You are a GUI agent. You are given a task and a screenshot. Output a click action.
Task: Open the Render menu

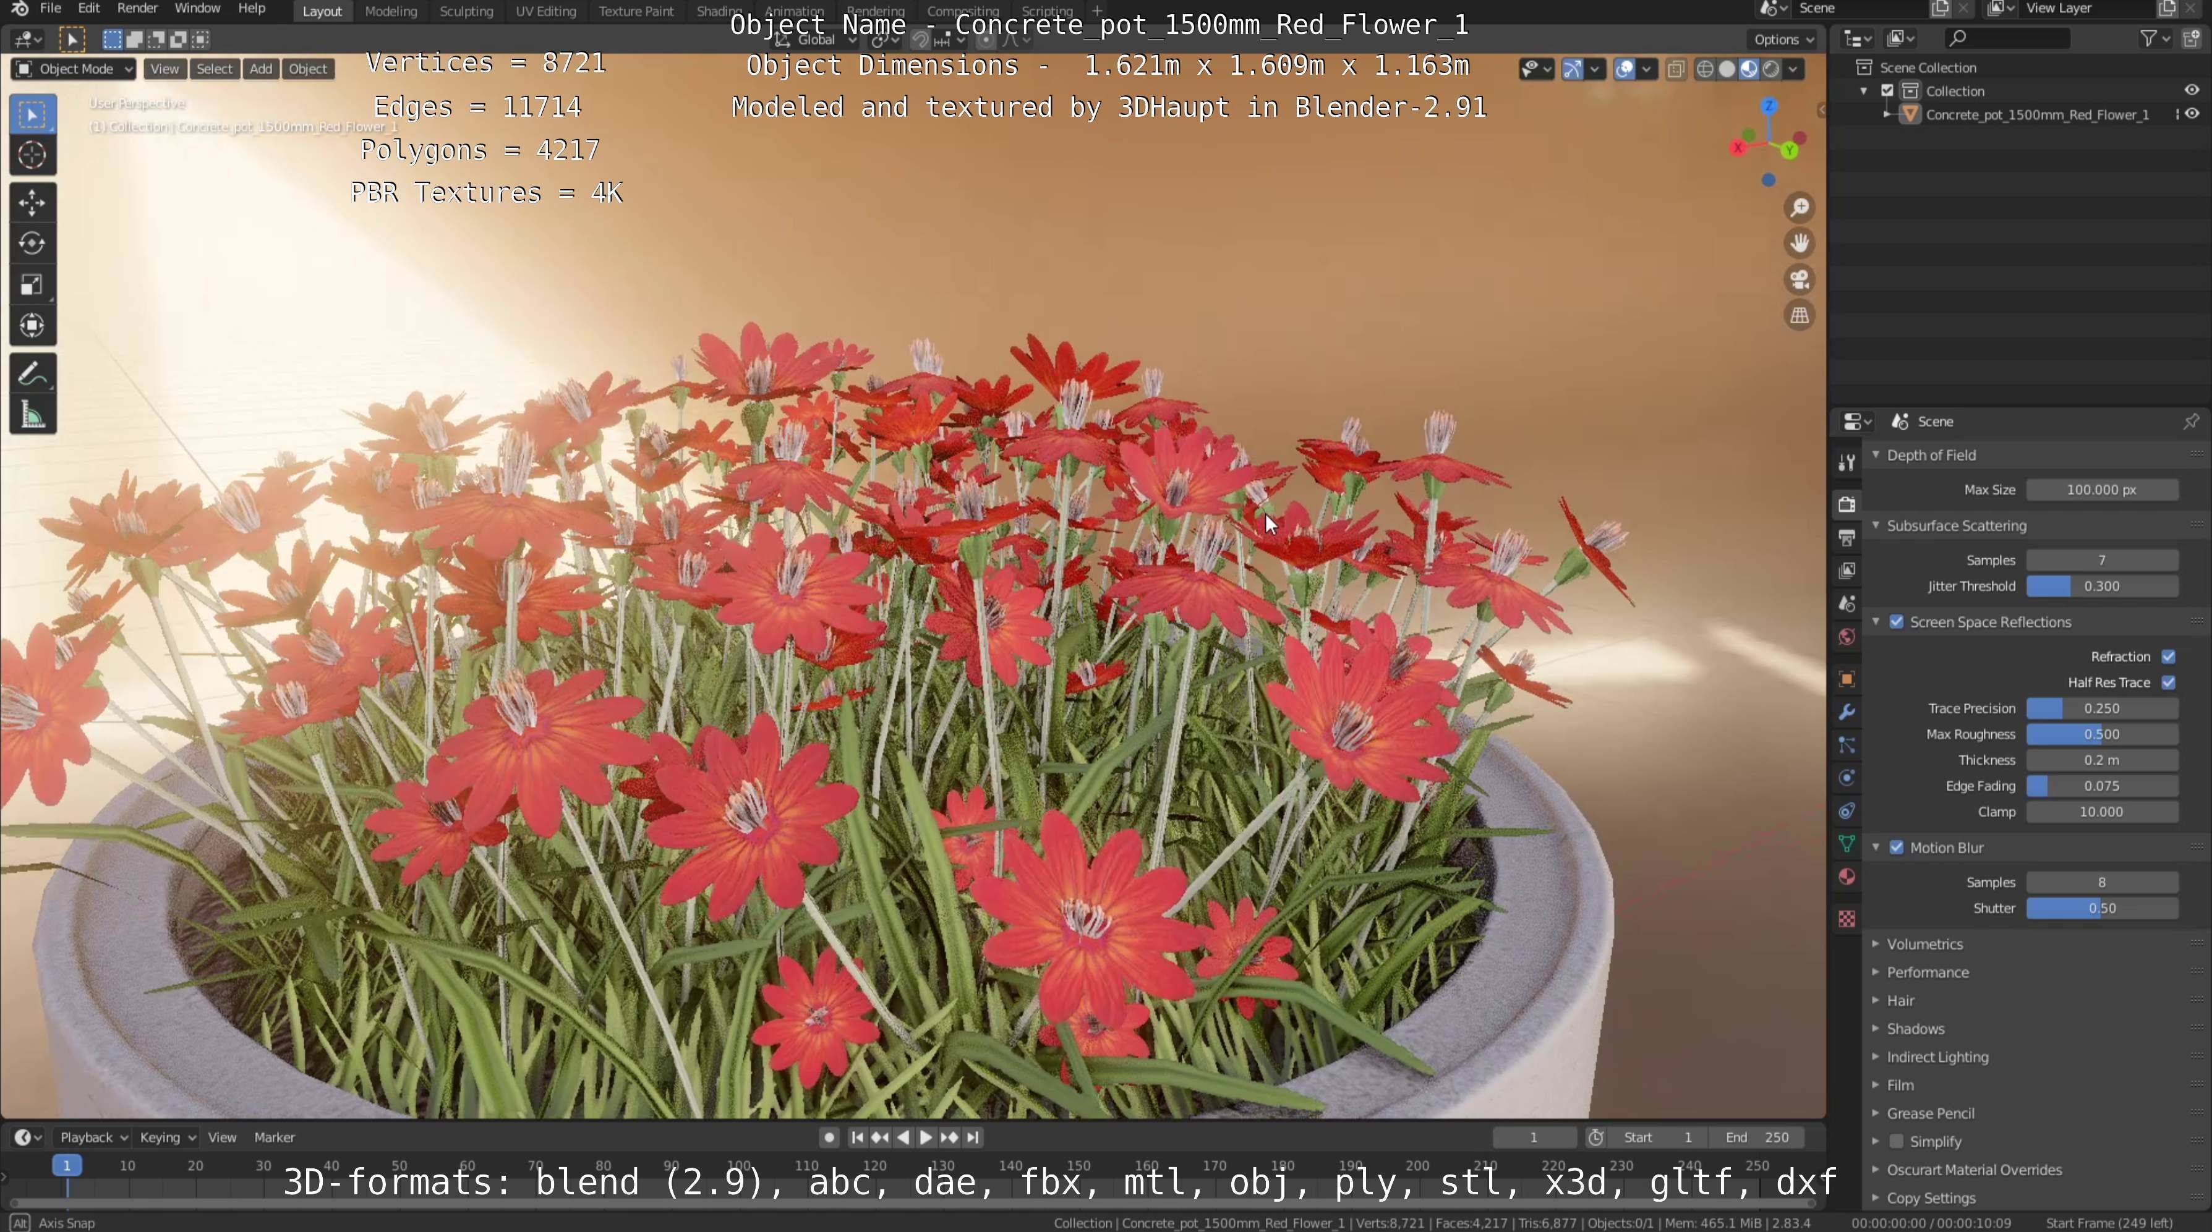click(137, 9)
